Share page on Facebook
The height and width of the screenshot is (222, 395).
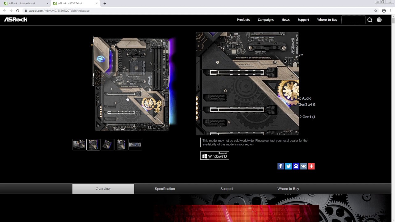click(x=281, y=166)
